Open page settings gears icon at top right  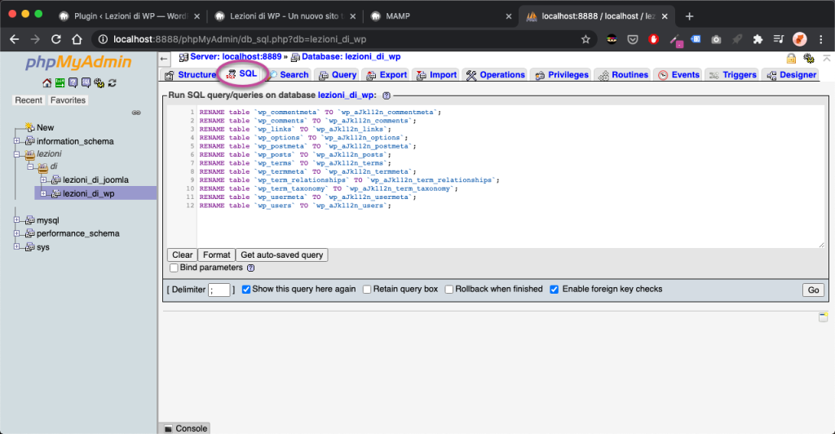809,58
